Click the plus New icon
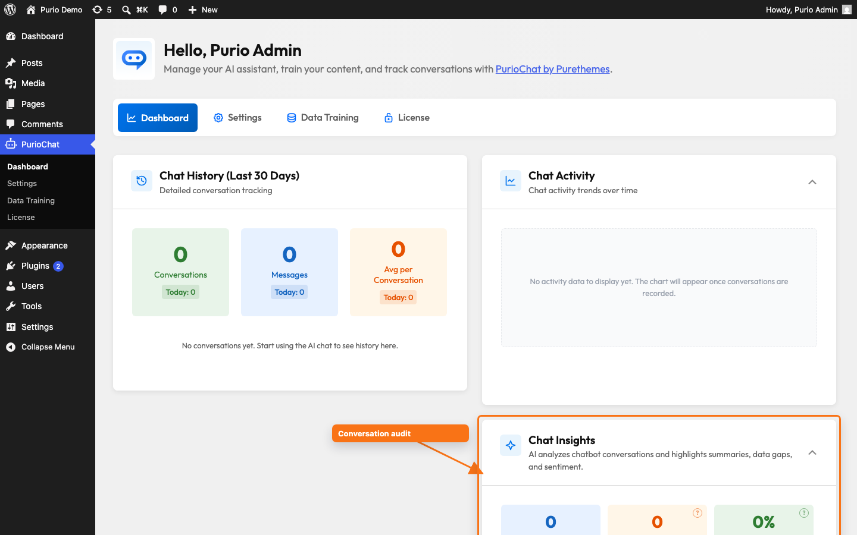This screenshot has width=857, height=535. (192, 10)
